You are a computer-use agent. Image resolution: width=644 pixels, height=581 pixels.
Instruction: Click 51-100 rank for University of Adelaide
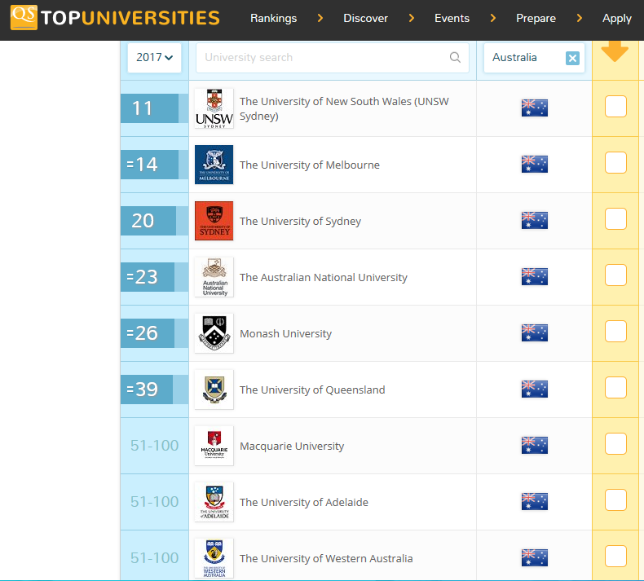coord(154,502)
